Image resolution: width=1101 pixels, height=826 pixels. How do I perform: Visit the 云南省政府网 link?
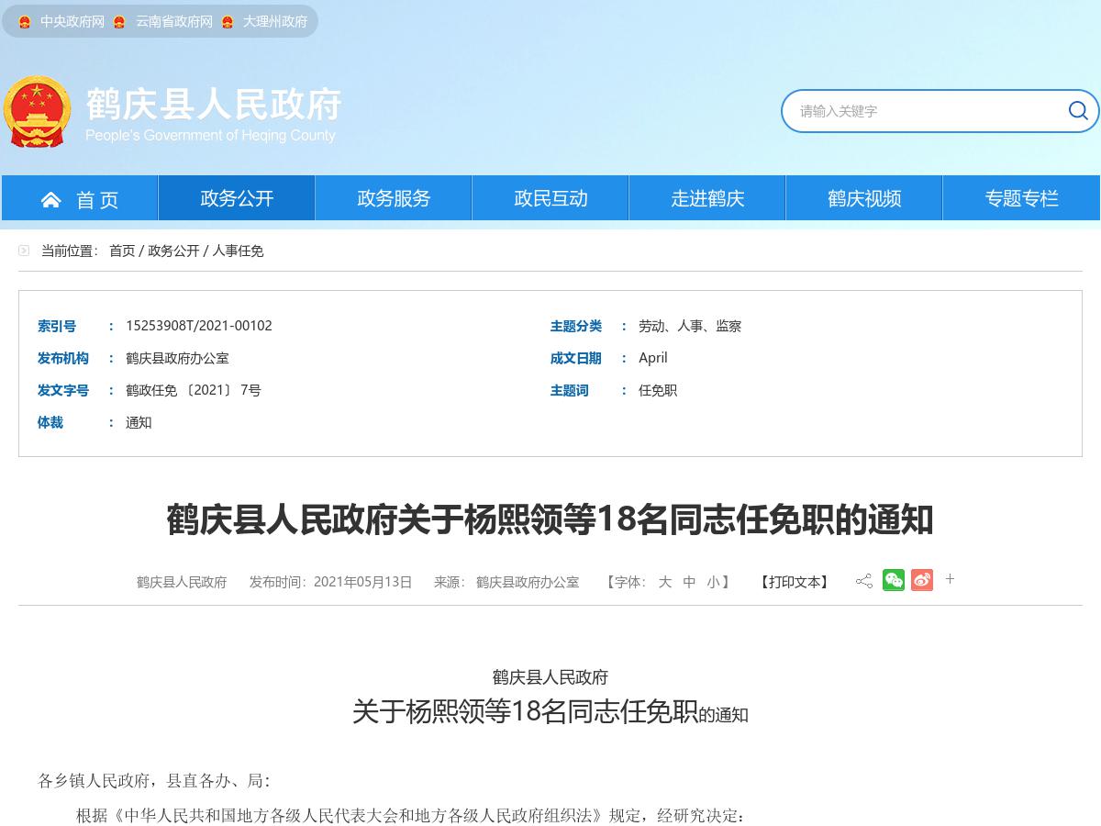pyautogui.click(x=174, y=22)
